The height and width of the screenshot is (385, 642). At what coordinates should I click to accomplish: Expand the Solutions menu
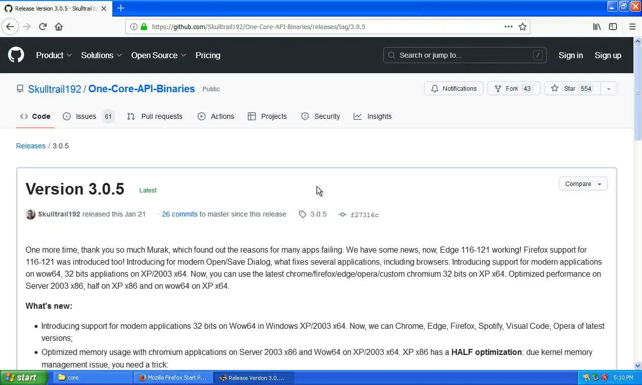pyautogui.click(x=101, y=55)
